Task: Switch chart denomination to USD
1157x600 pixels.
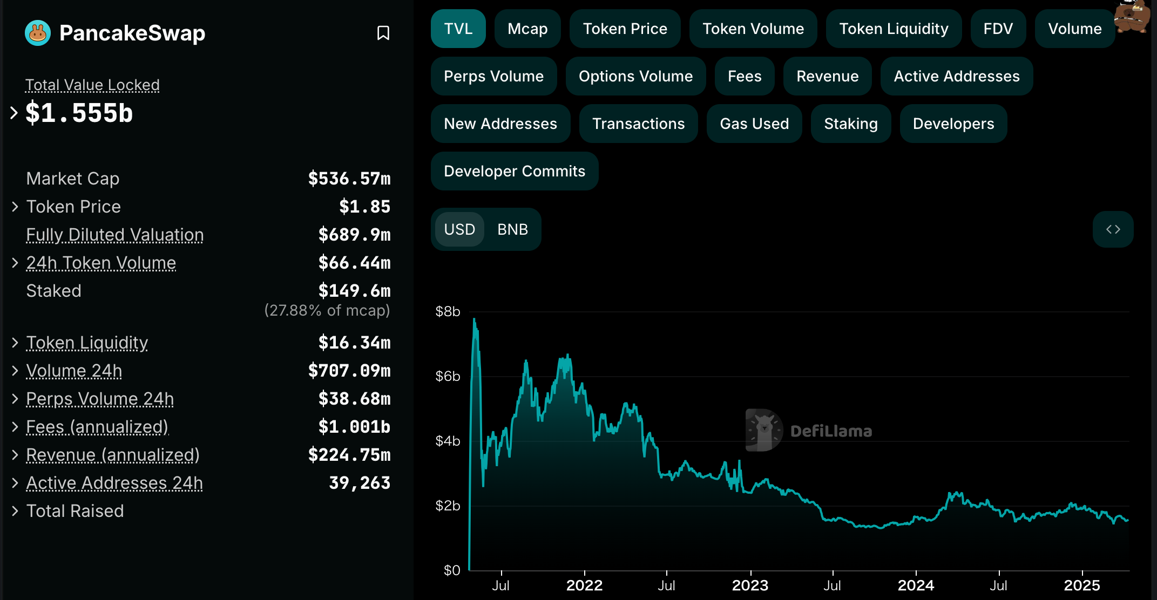Action: (x=459, y=229)
